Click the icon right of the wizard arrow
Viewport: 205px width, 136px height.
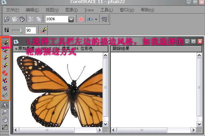[x=104, y=19]
